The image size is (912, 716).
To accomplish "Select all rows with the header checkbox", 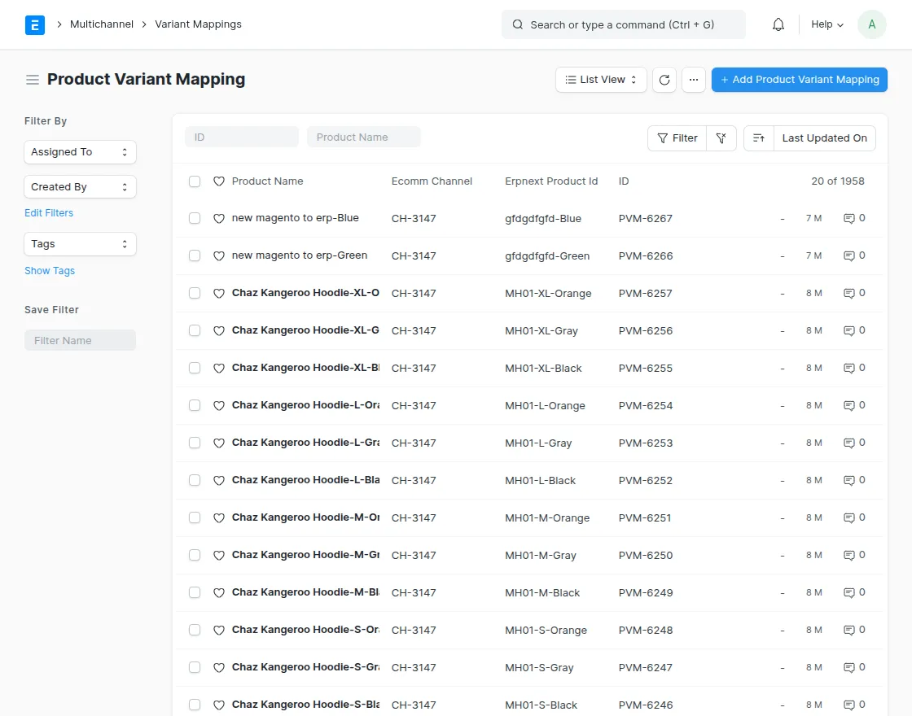I will [x=194, y=181].
